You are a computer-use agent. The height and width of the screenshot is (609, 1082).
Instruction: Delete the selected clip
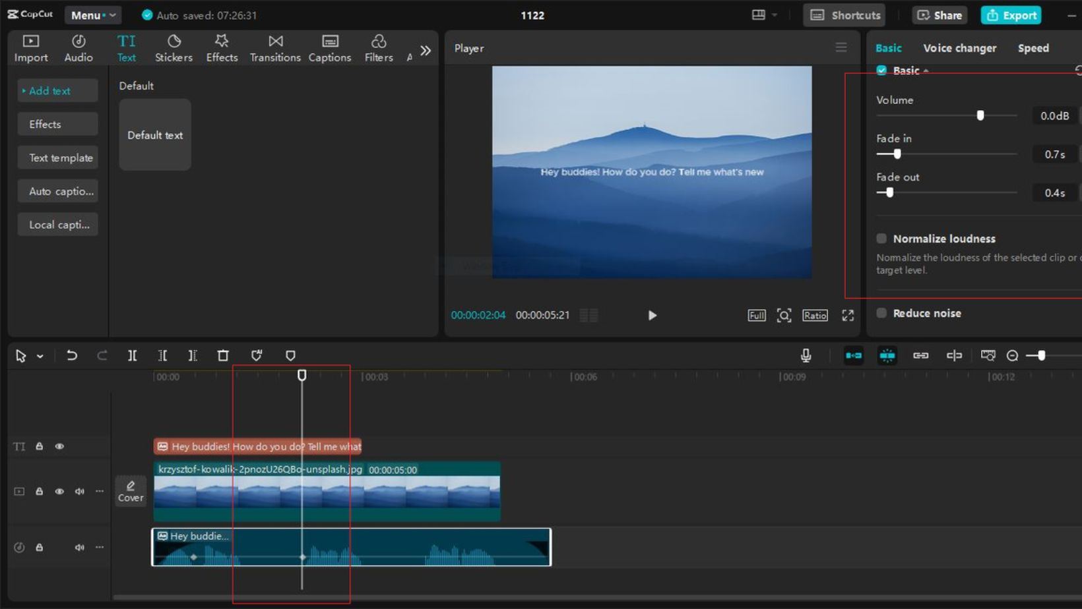[x=223, y=356]
